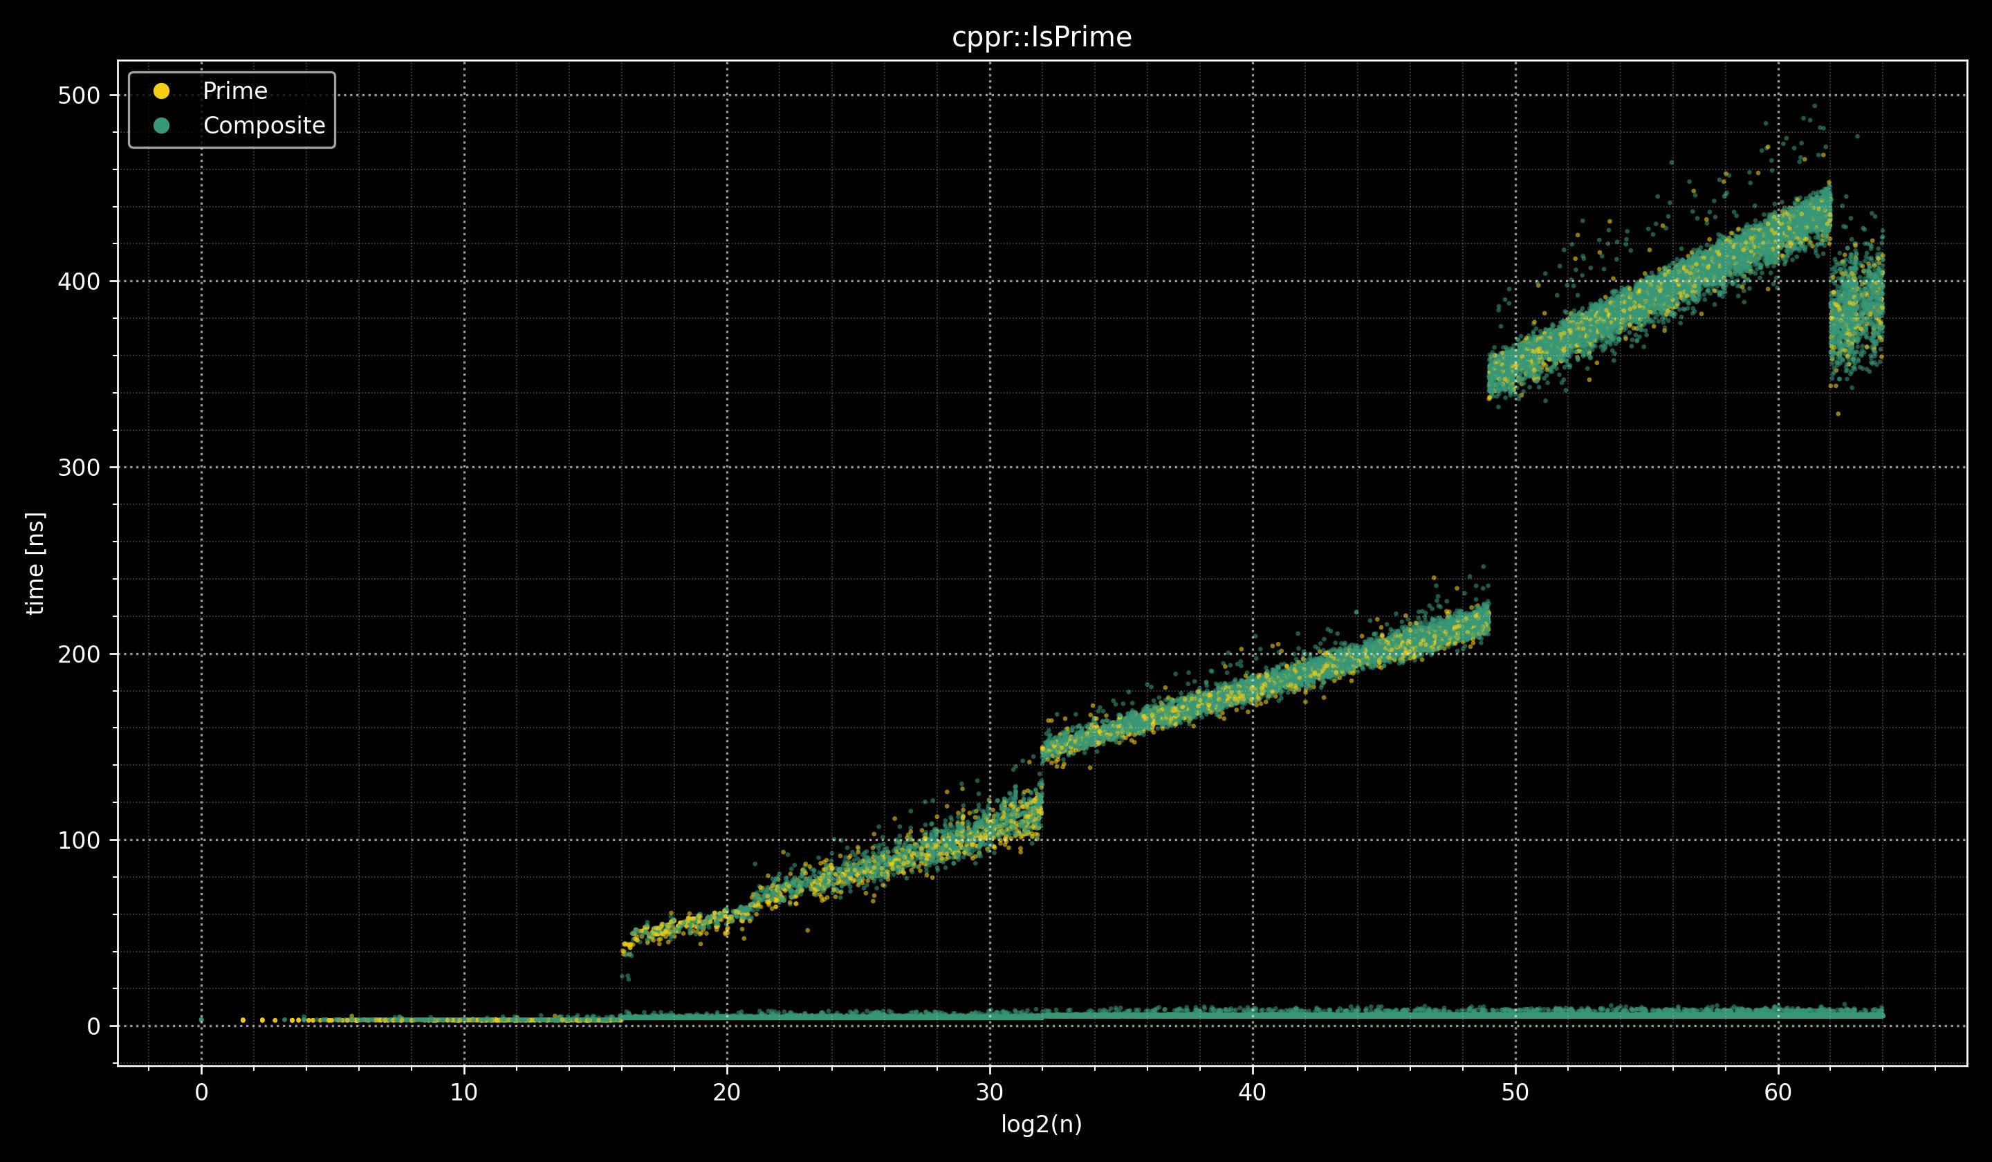Click the x-axis tick label 60
This screenshot has height=1162, width=1992.
pyautogui.click(x=1778, y=1092)
